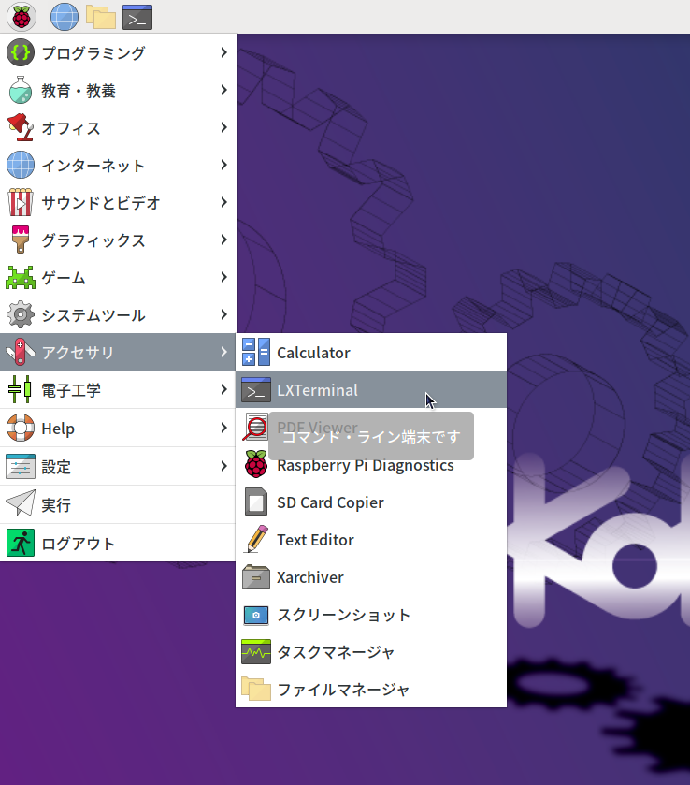The height and width of the screenshot is (785, 690).
Task: Click the Calculator icon in submenu
Action: click(x=255, y=353)
